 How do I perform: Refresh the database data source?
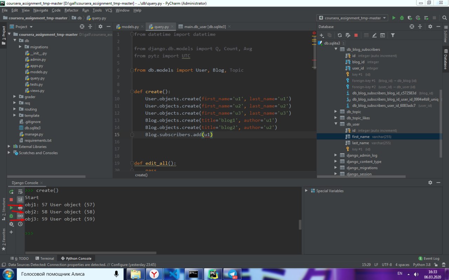[340, 35]
